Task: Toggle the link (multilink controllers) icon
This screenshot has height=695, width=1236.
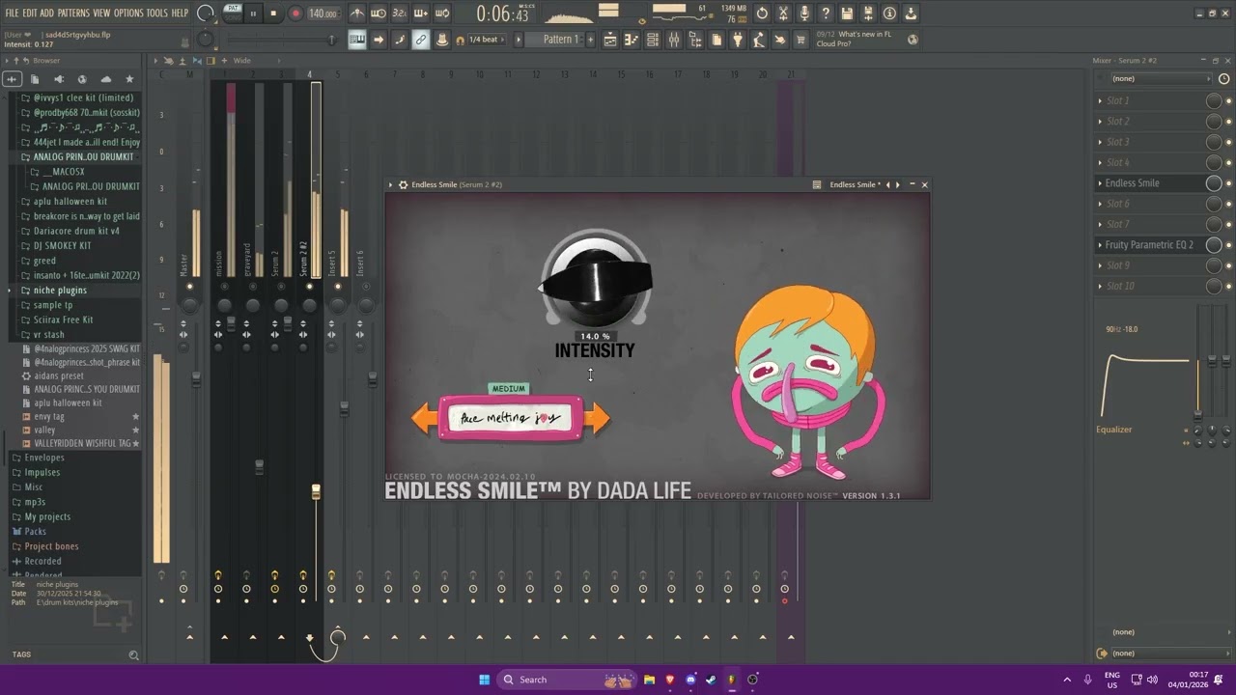Action: pyautogui.click(x=421, y=40)
